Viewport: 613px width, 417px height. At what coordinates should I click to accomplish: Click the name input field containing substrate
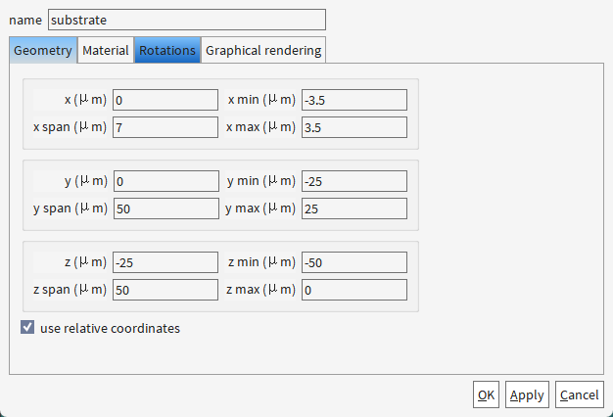click(187, 20)
